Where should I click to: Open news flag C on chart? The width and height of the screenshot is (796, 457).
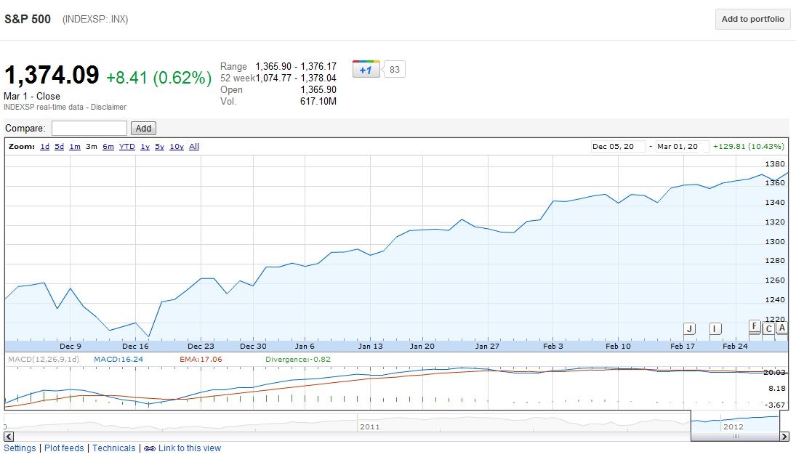[x=768, y=328]
